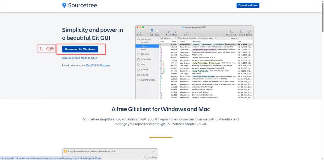Open Also available for Mac OS X link
Image resolution: width=324 pixels, height=160 pixels.
click(79, 58)
